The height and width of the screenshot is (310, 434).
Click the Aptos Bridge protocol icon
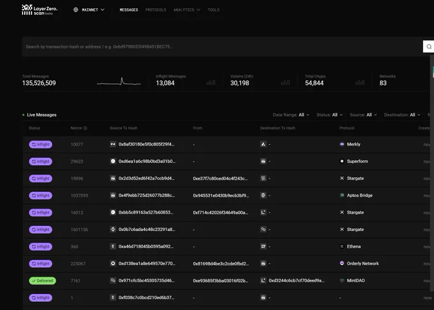[342, 195]
